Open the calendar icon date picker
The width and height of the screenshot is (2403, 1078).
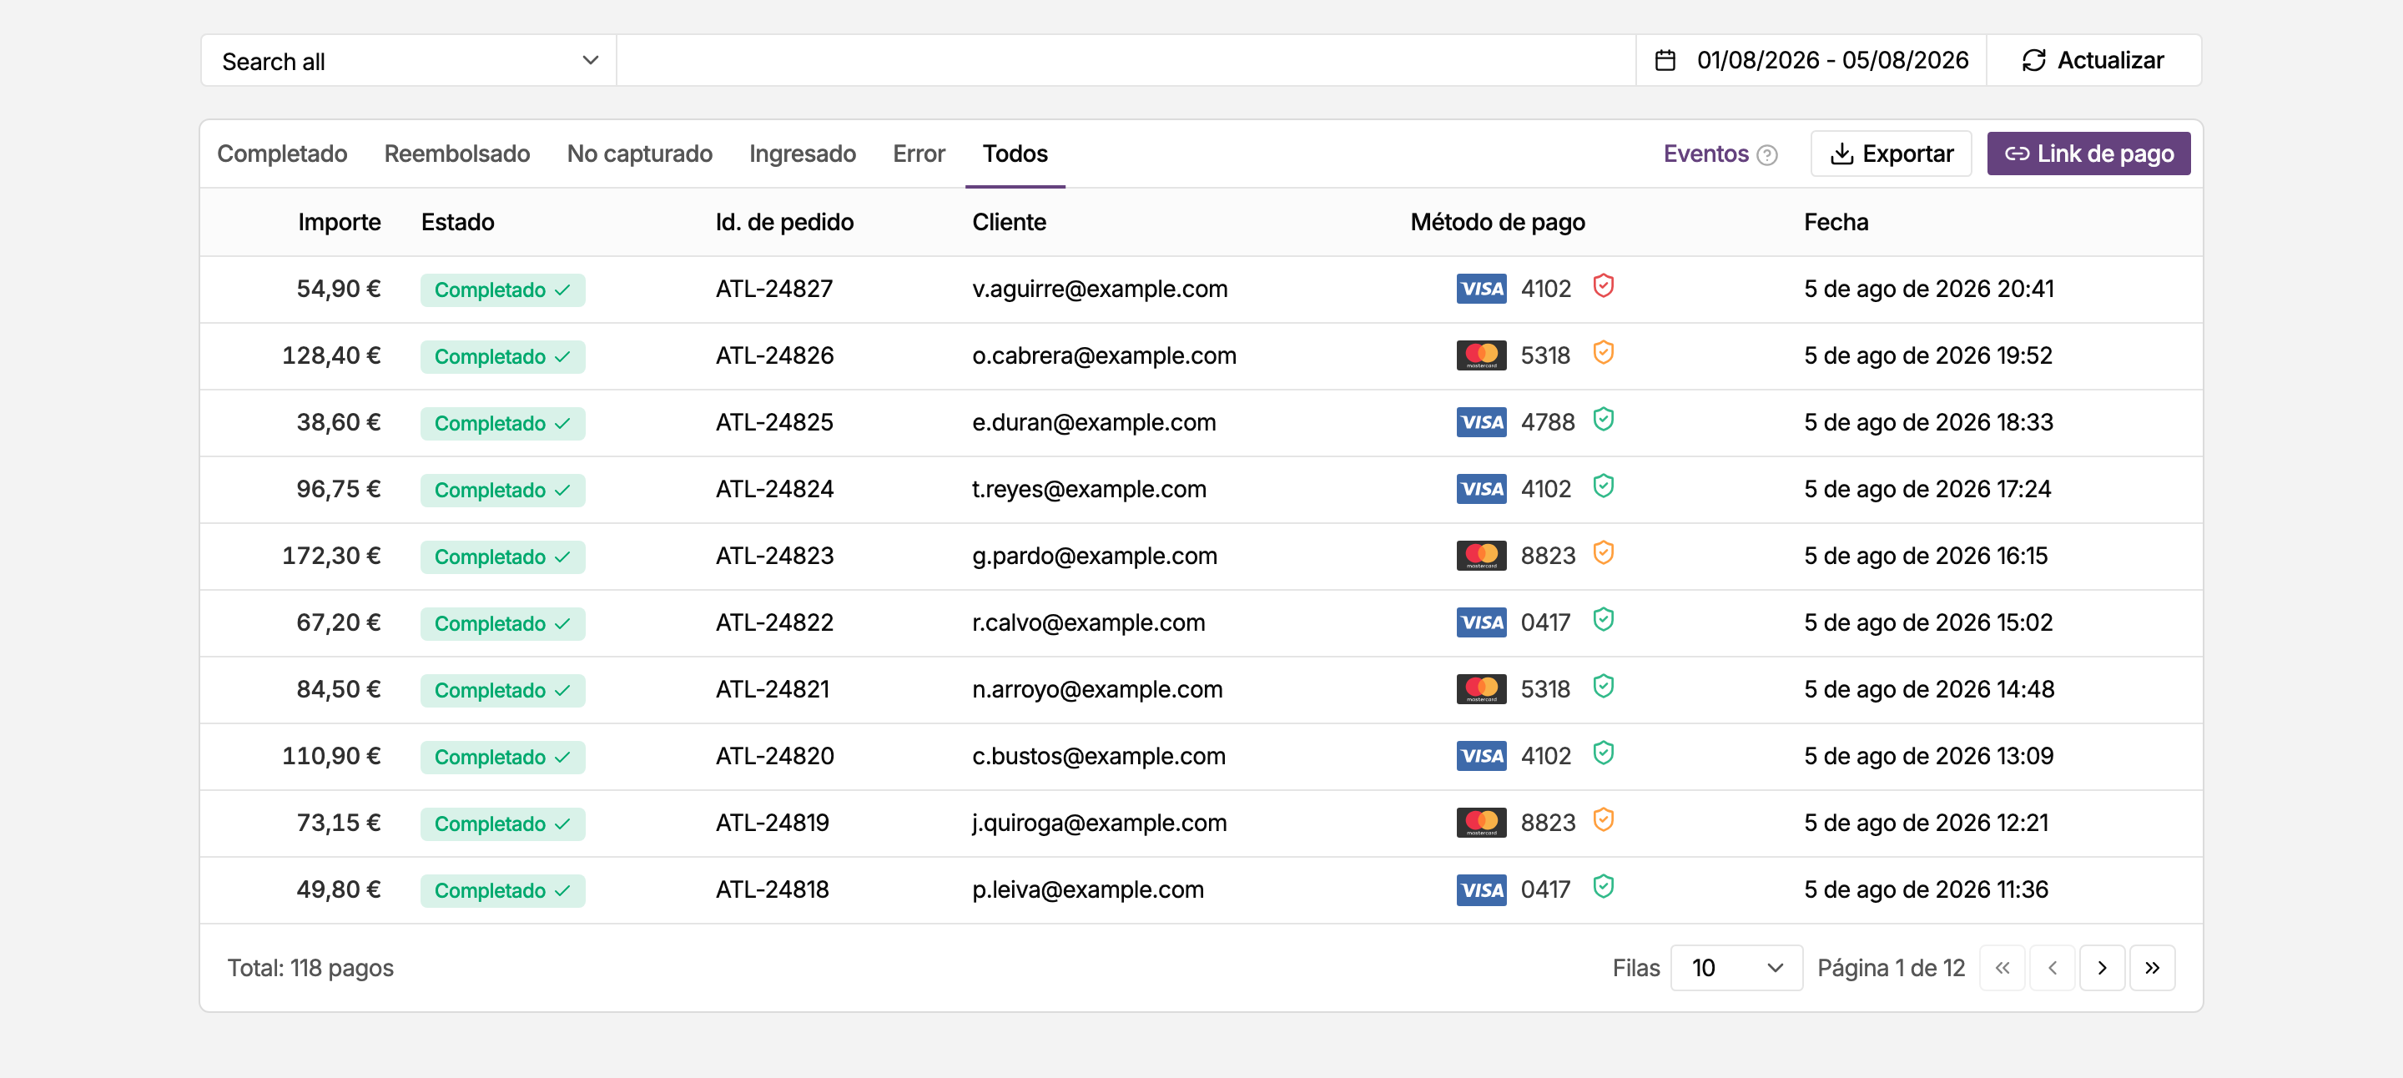[x=1665, y=61]
